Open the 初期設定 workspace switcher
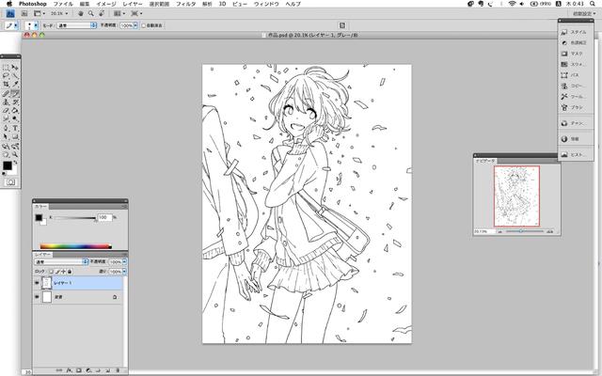The height and width of the screenshot is (376, 602). coord(570,15)
